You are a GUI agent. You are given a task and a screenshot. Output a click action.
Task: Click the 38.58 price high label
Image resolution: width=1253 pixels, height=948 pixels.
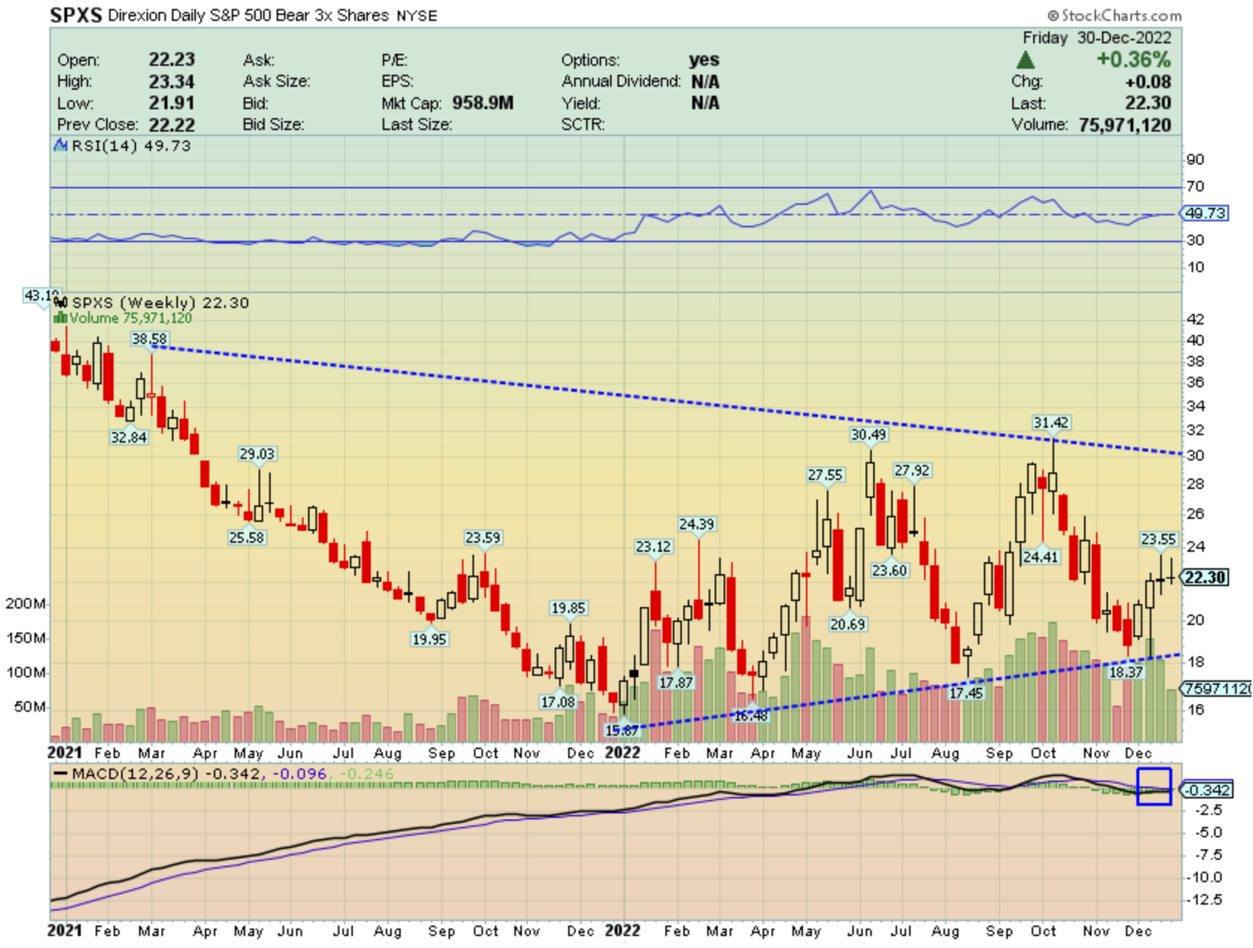click(150, 339)
